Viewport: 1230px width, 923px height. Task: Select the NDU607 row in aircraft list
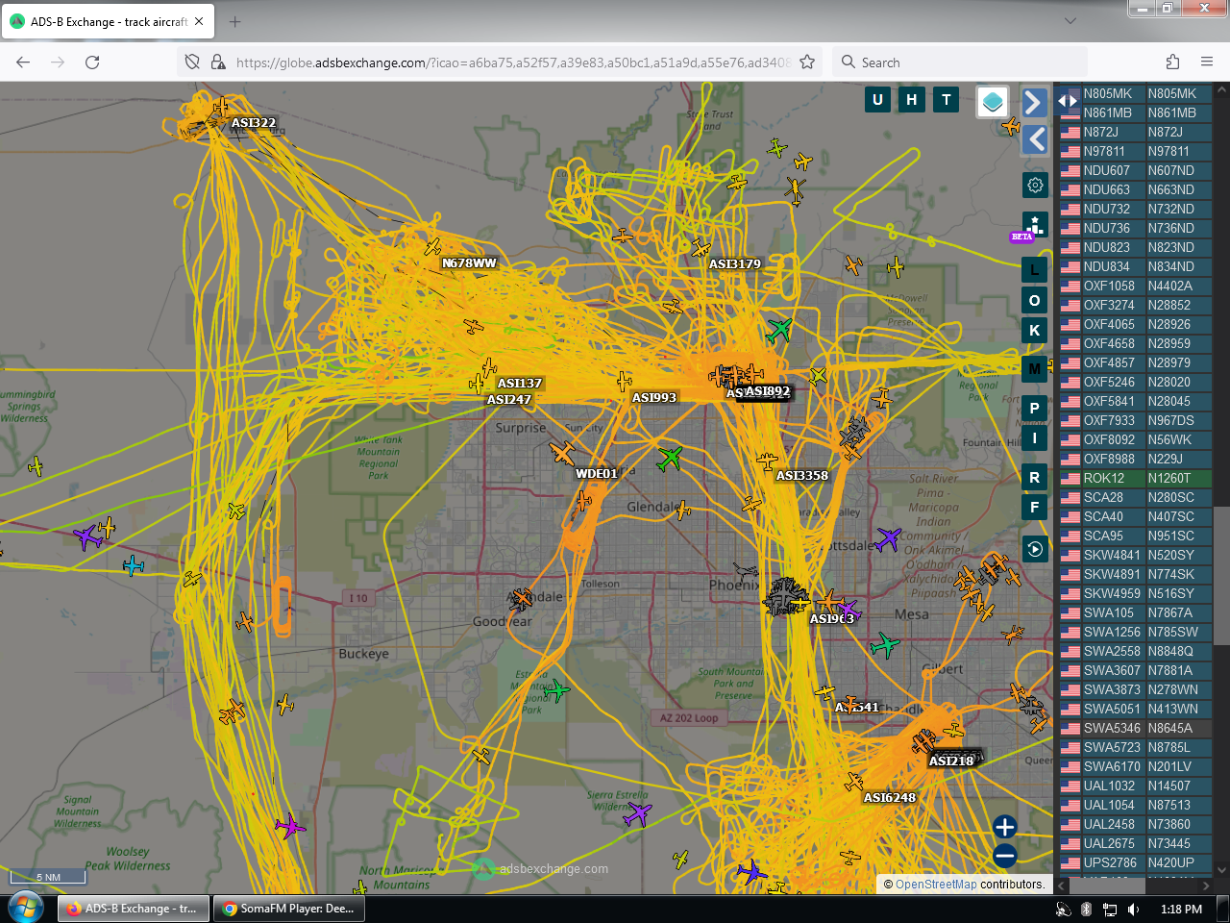(x=1136, y=170)
